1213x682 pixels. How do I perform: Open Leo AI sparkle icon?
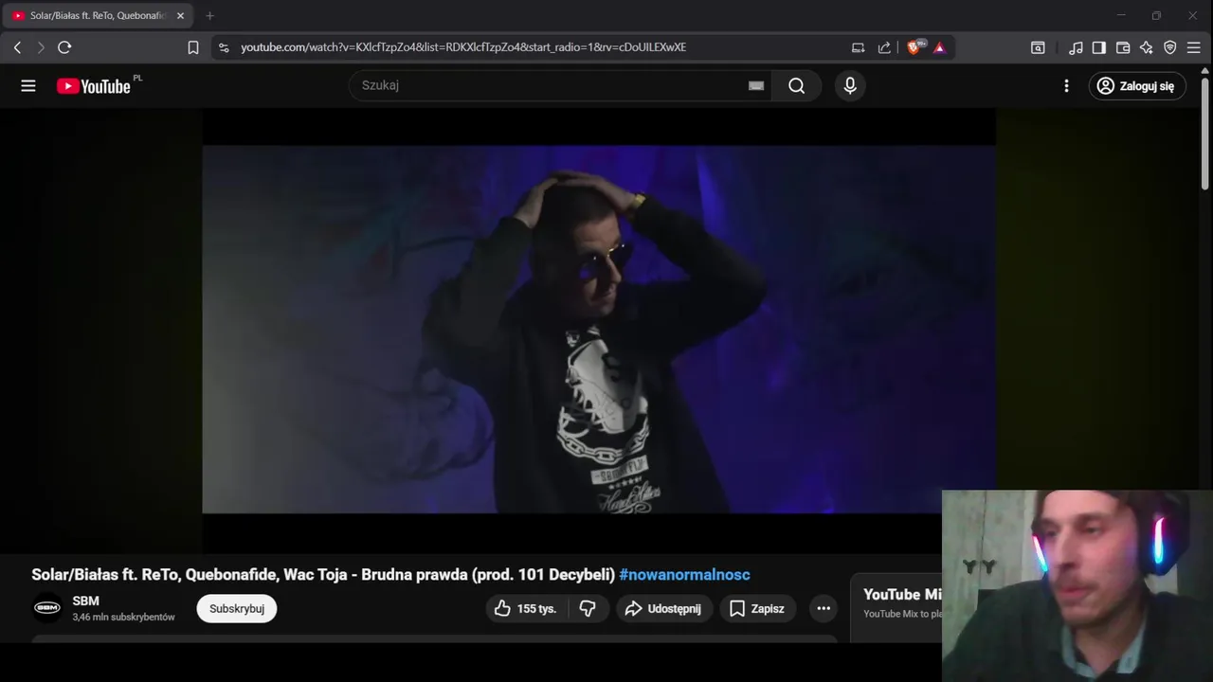coord(1147,47)
